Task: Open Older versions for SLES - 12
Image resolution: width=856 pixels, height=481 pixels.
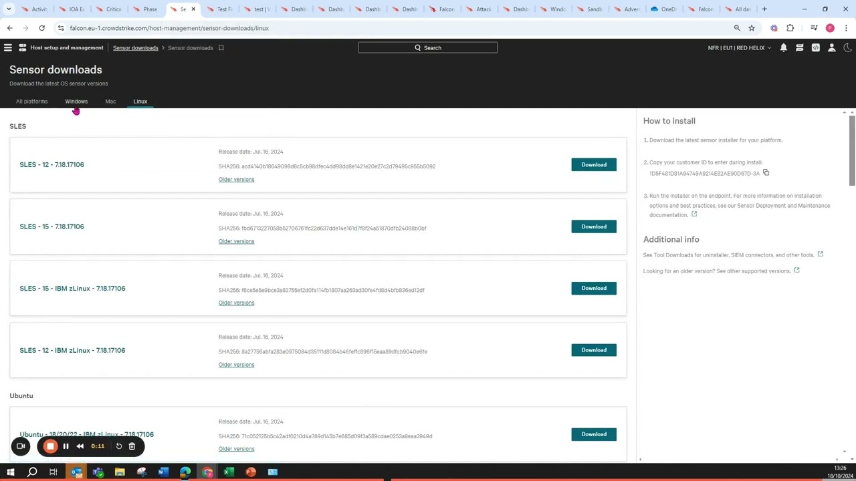Action: (236, 179)
